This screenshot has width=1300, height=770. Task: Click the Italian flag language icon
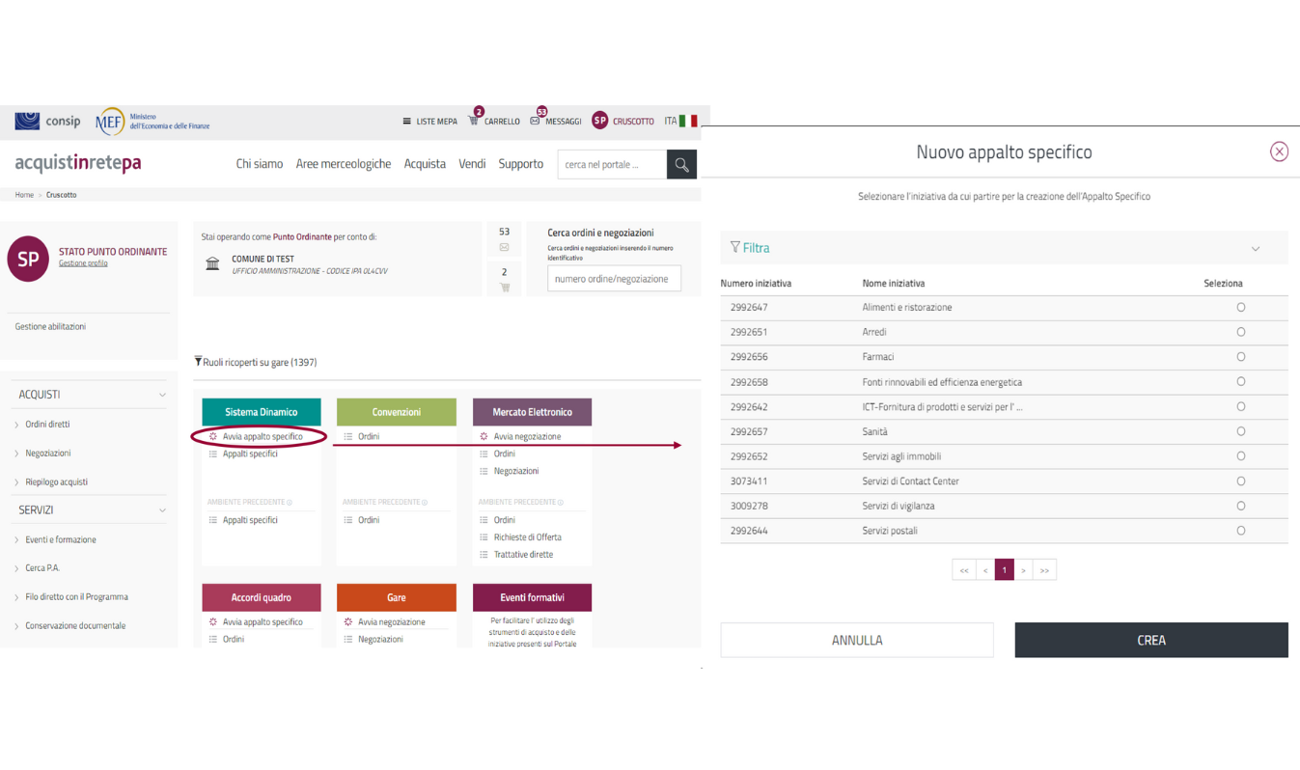[687, 121]
